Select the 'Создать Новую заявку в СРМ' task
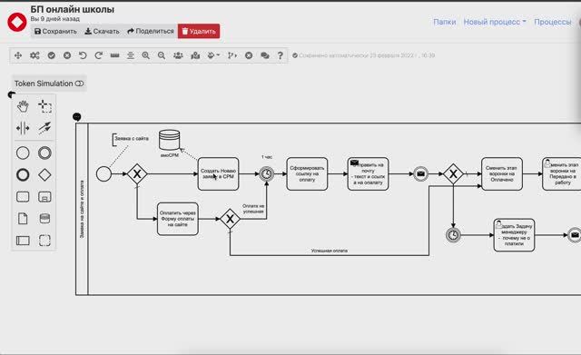The height and width of the screenshot is (355, 581). coord(218,173)
